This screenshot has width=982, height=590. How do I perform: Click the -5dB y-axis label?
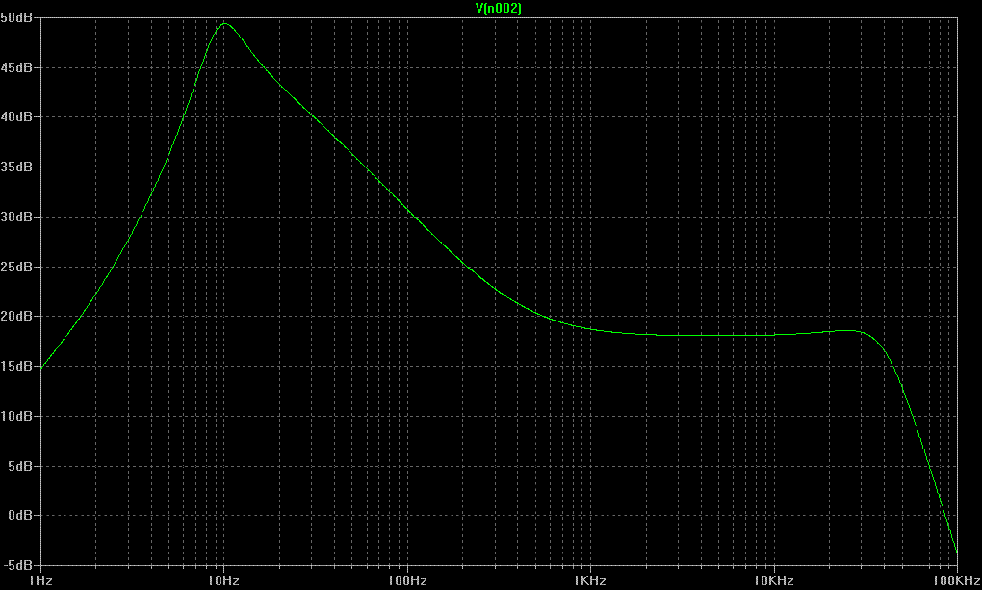[x=18, y=565]
